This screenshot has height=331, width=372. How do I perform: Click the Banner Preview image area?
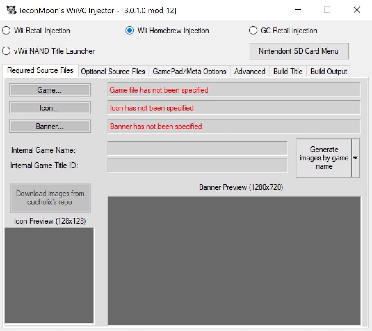tap(234, 261)
